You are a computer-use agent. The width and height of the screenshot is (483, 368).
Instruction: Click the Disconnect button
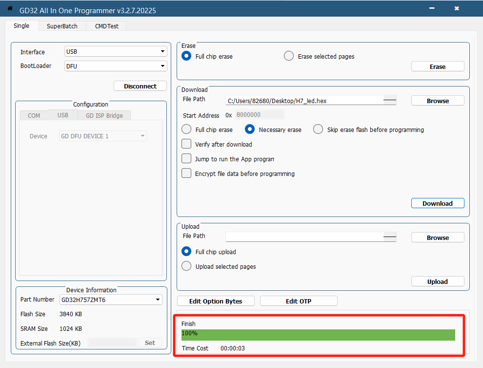pyautogui.click(x=140, y=86)
